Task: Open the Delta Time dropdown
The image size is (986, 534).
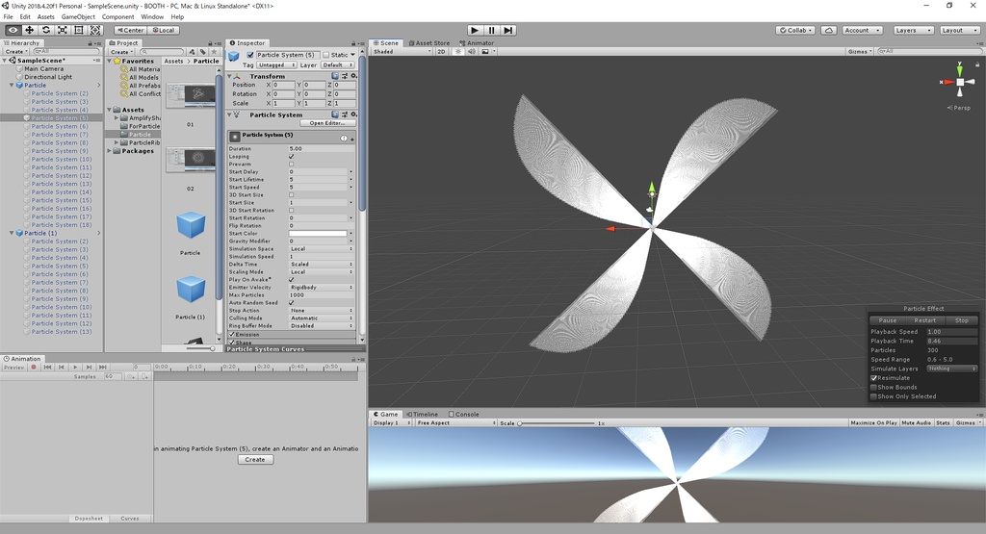Action: 321,265
